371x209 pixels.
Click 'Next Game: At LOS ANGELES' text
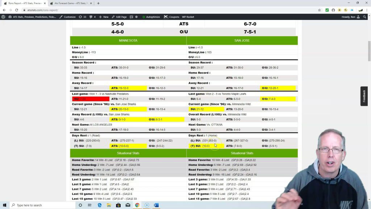click(x=92, y=125)
